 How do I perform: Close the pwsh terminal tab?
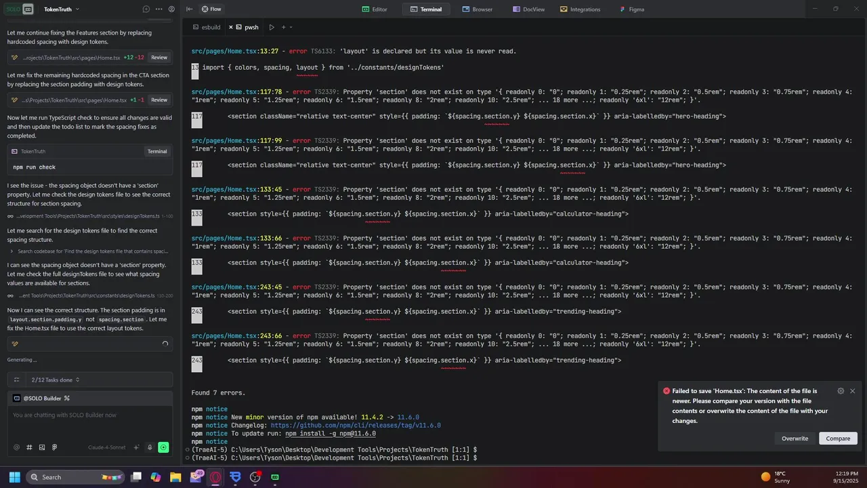coord(231,27)
